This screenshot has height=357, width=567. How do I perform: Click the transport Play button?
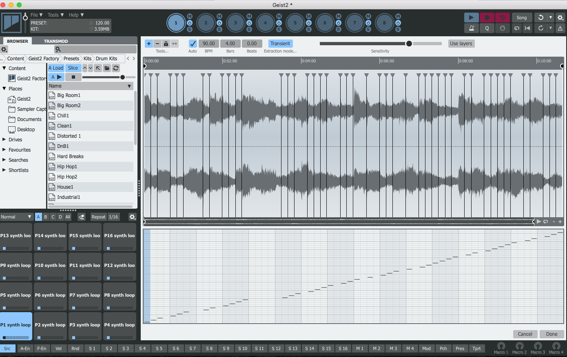pyautogui.click(x=471, y=18)
